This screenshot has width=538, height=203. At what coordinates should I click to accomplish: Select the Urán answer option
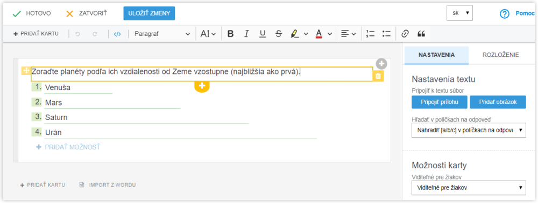[53, 133]
